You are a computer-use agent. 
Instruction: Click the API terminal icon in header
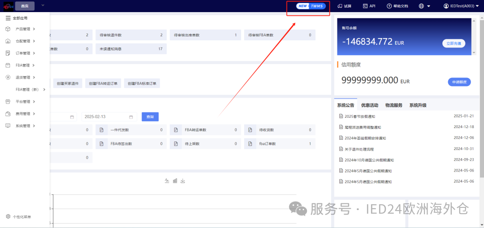pyautogui.click(x=365, y=6)
